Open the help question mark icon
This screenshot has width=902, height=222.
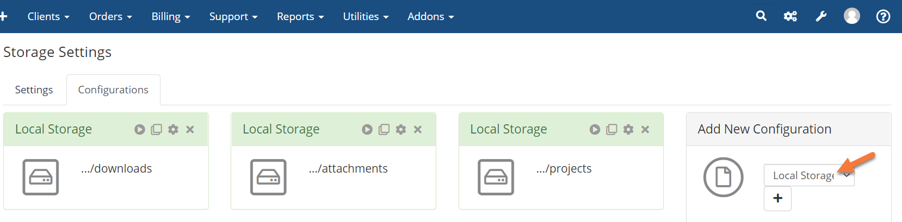point(883,16)
